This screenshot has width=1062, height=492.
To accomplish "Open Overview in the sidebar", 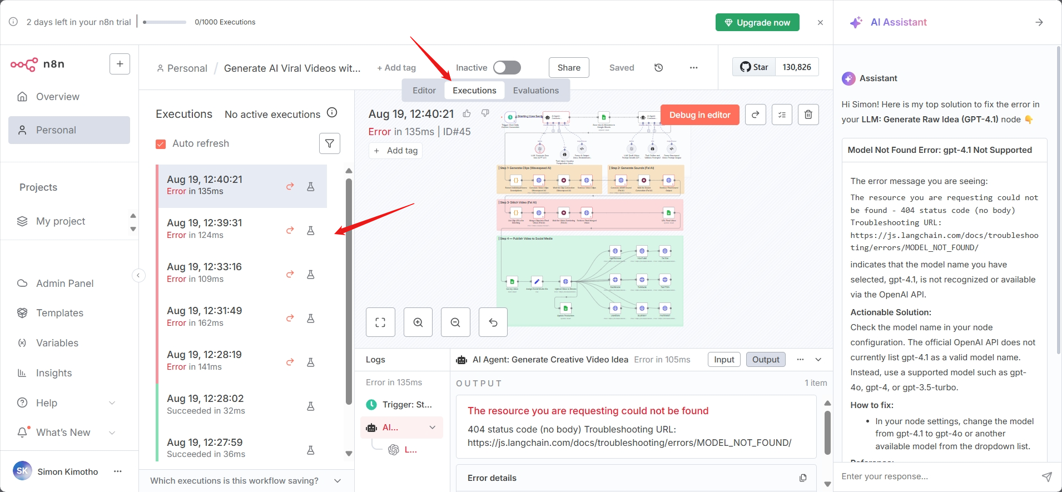I will [69, 97].
